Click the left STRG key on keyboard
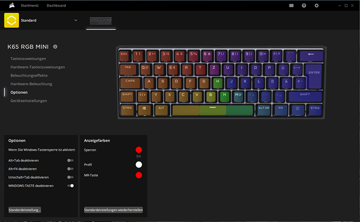This screenshot has width=360, height=222. pos(127,110)
